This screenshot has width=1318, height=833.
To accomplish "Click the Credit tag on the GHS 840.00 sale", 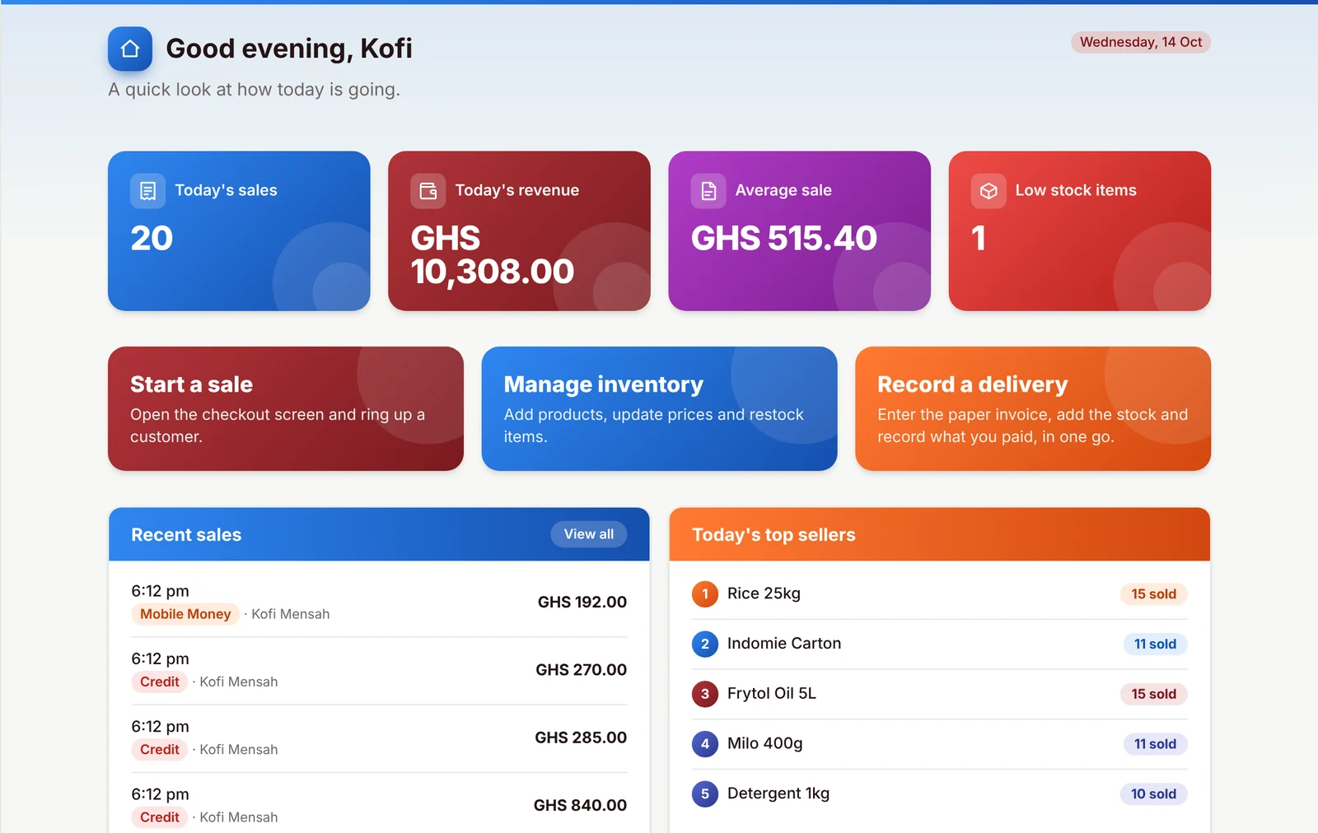I will tap(160, 817).
